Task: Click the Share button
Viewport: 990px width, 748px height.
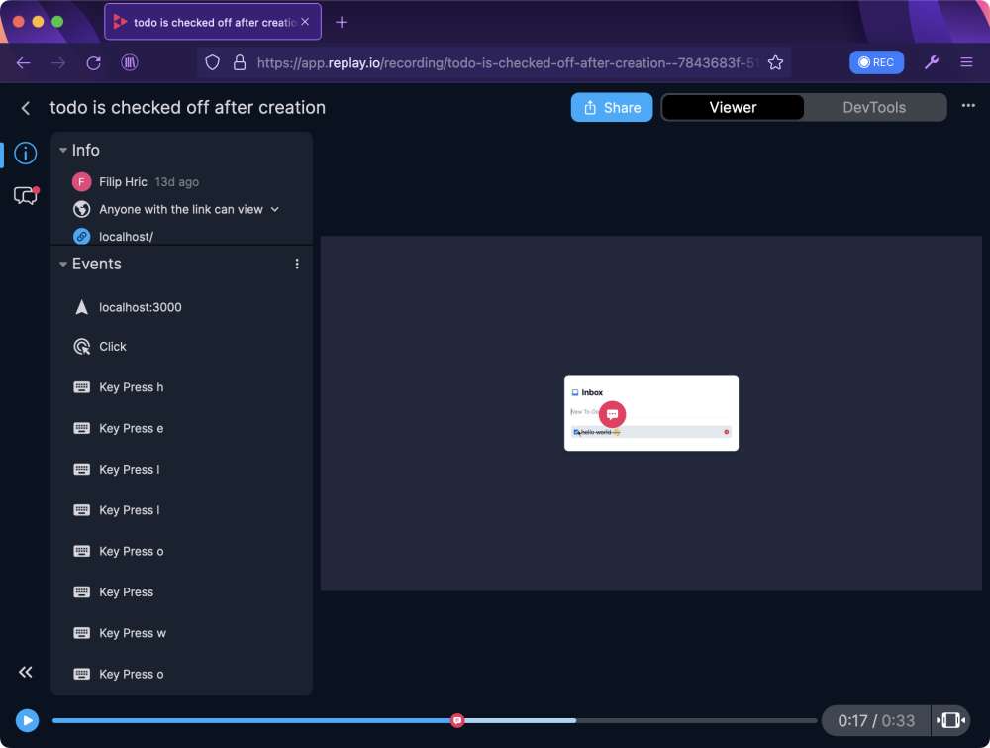Action: pyautogui.click(x=611, y=107)
